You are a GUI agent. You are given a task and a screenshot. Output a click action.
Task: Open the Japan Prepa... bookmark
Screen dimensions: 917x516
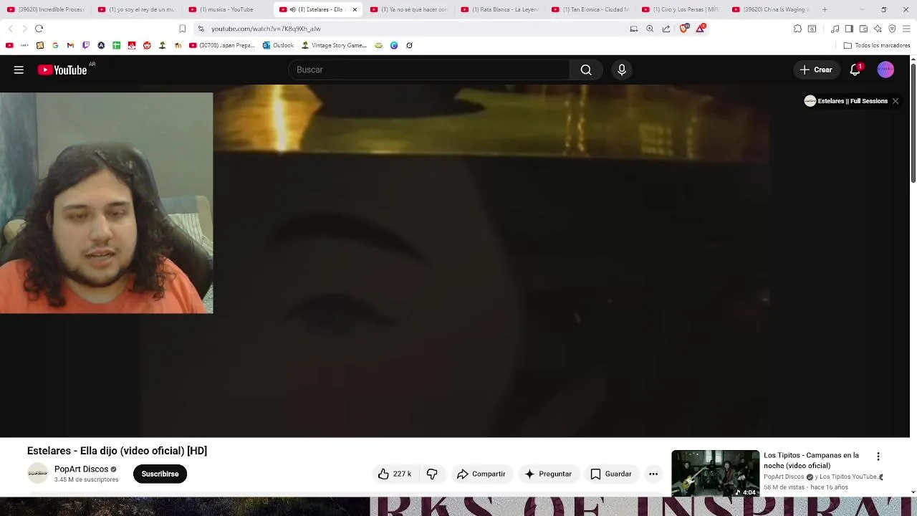221,45
